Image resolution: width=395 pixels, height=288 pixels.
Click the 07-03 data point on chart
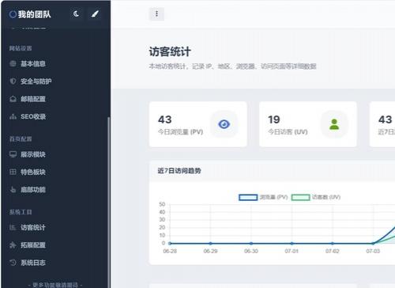pos(373,243)
